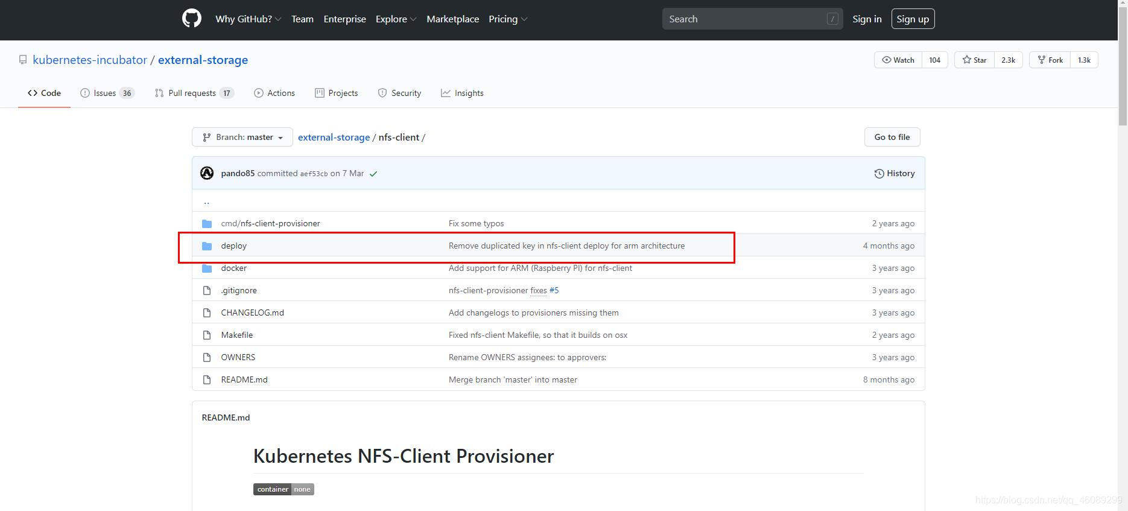This screenshot has height=511, width=1128.
Task: Open the 104 watchers count
Action: 934,60
